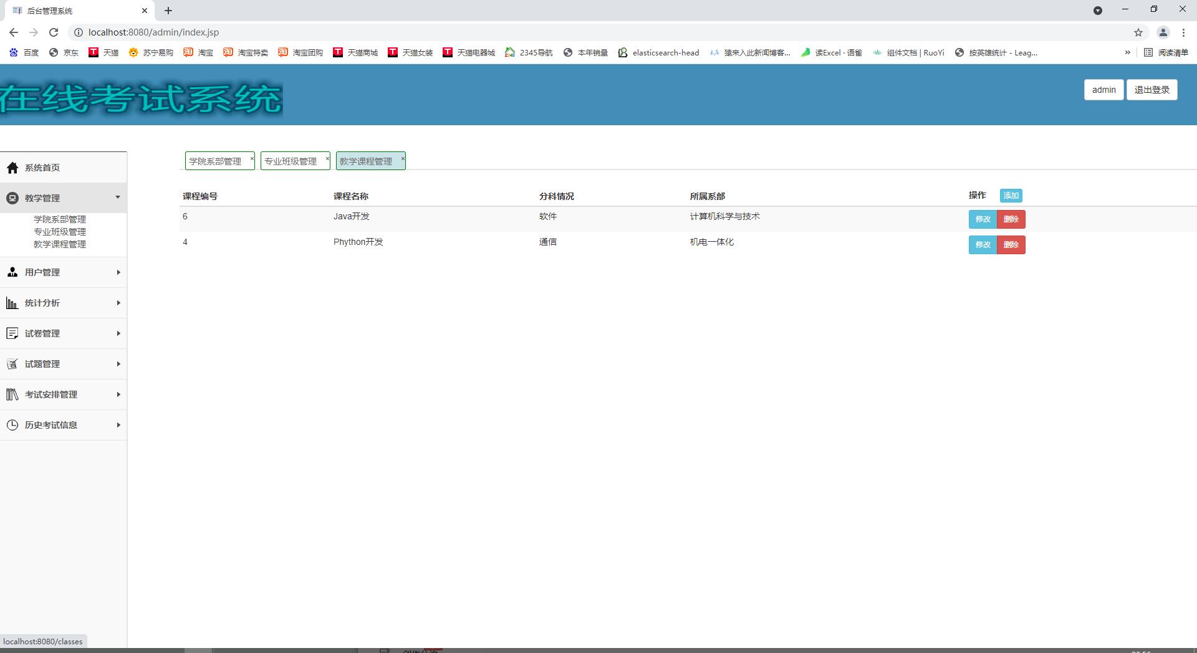Click the 试题管理 icon

(12, 364)
